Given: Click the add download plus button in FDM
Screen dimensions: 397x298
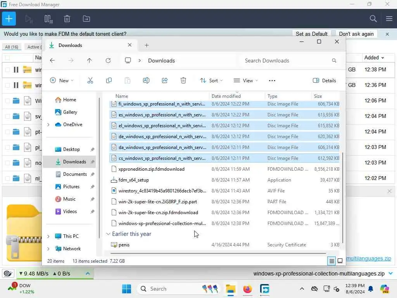Looking at the screenshot, I should click(x=9, y=19).
